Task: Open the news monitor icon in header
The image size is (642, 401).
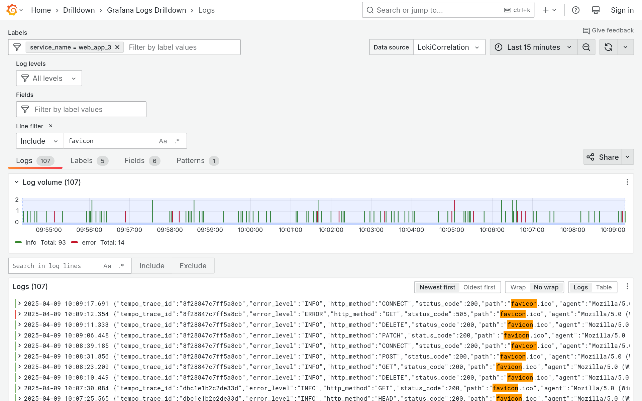Action: (596, 10)
